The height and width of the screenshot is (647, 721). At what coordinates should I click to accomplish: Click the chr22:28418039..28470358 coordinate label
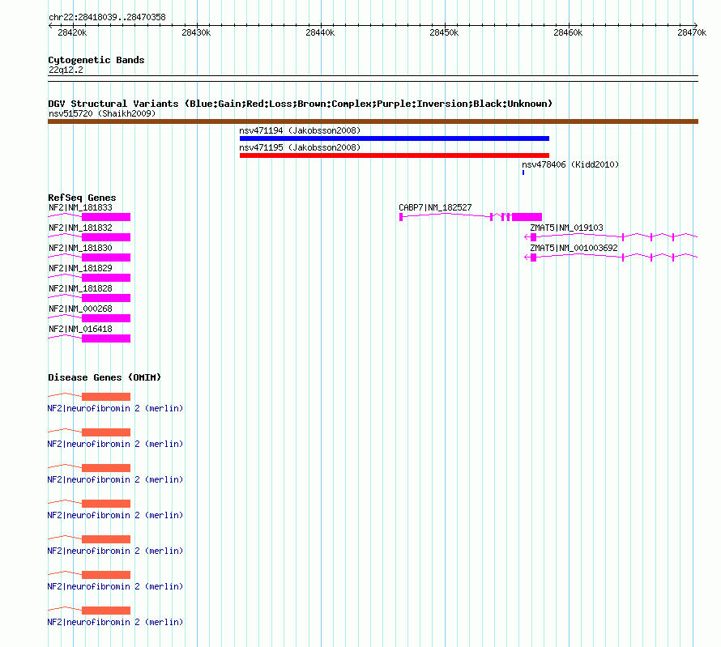(107, 17)
